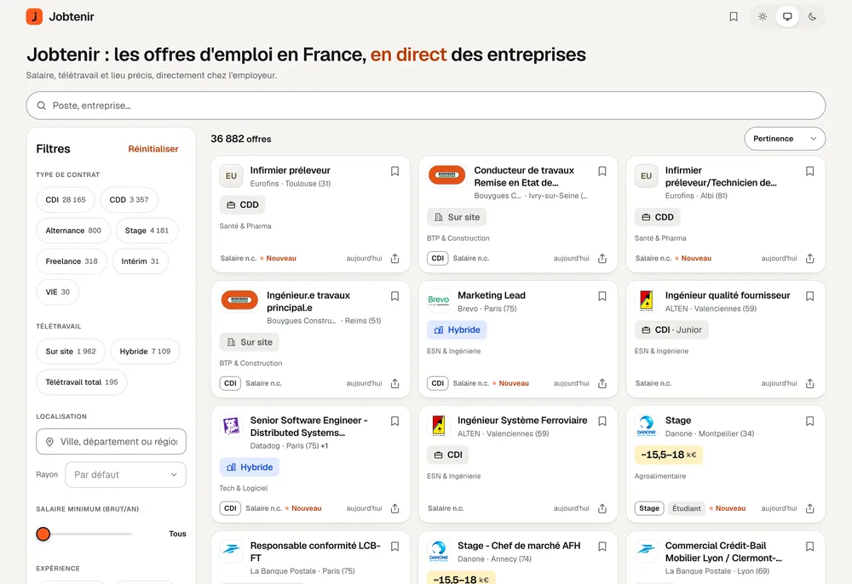Toggle the CDD contract filter
Image resolution: width=852 pixels, height=584 pixels.
pyautogui.click(x=129, y=200)
